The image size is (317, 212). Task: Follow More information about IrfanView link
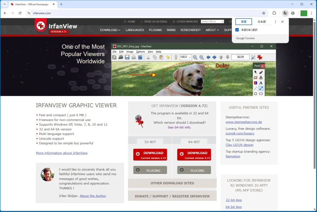[62, 153]
